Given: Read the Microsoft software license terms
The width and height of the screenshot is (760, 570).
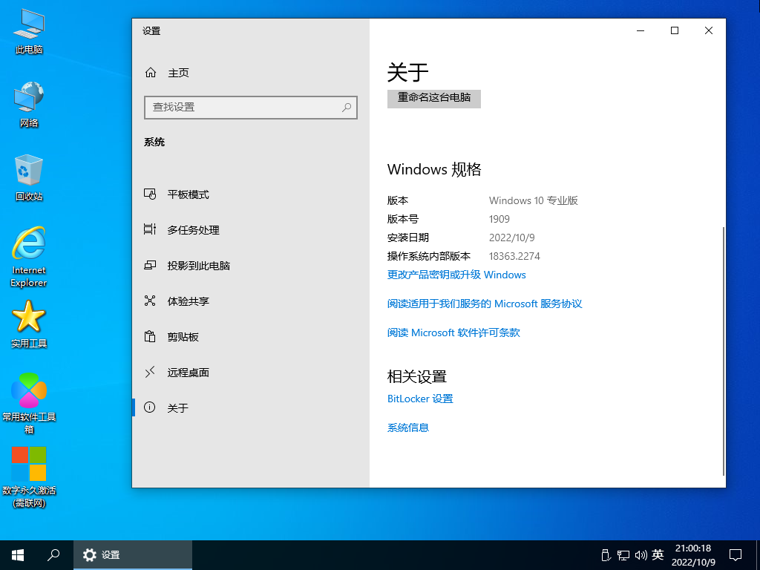Looking at the screenshot, I should point(453,333).
